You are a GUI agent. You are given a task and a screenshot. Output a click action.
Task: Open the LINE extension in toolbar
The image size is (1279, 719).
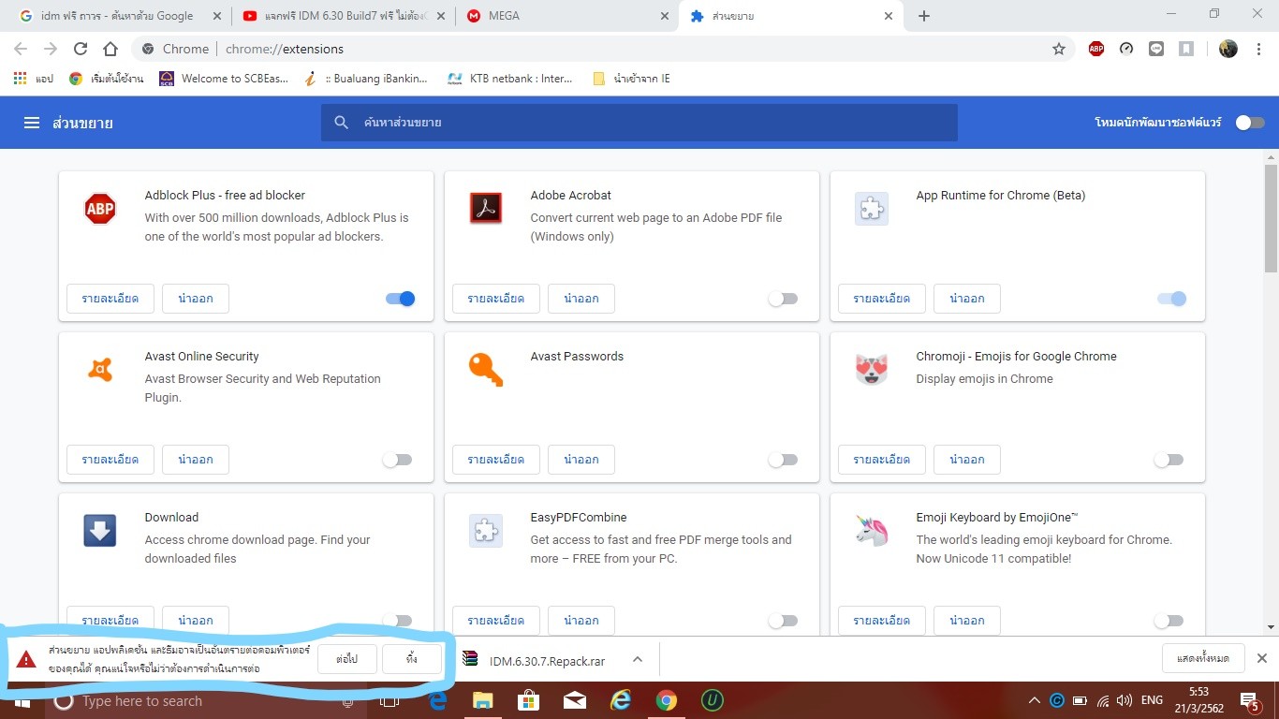point(1156,49)
